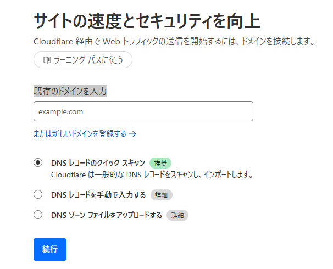Image resolution: width=333 pixels, height=269 pixels.
Task: Click the Cloudflare 経由で Web トラフィック description text
Action: [x=174, y=41]
